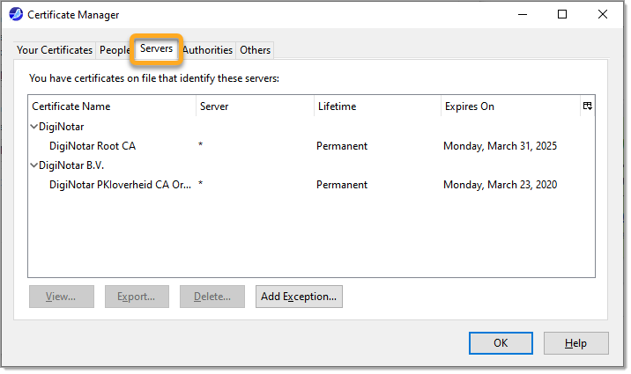Select the Servers tab
Screen dimensions: 631x374
156,49
